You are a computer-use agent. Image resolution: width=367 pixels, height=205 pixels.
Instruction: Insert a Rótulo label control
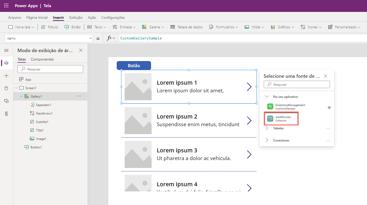pos(50,27)
